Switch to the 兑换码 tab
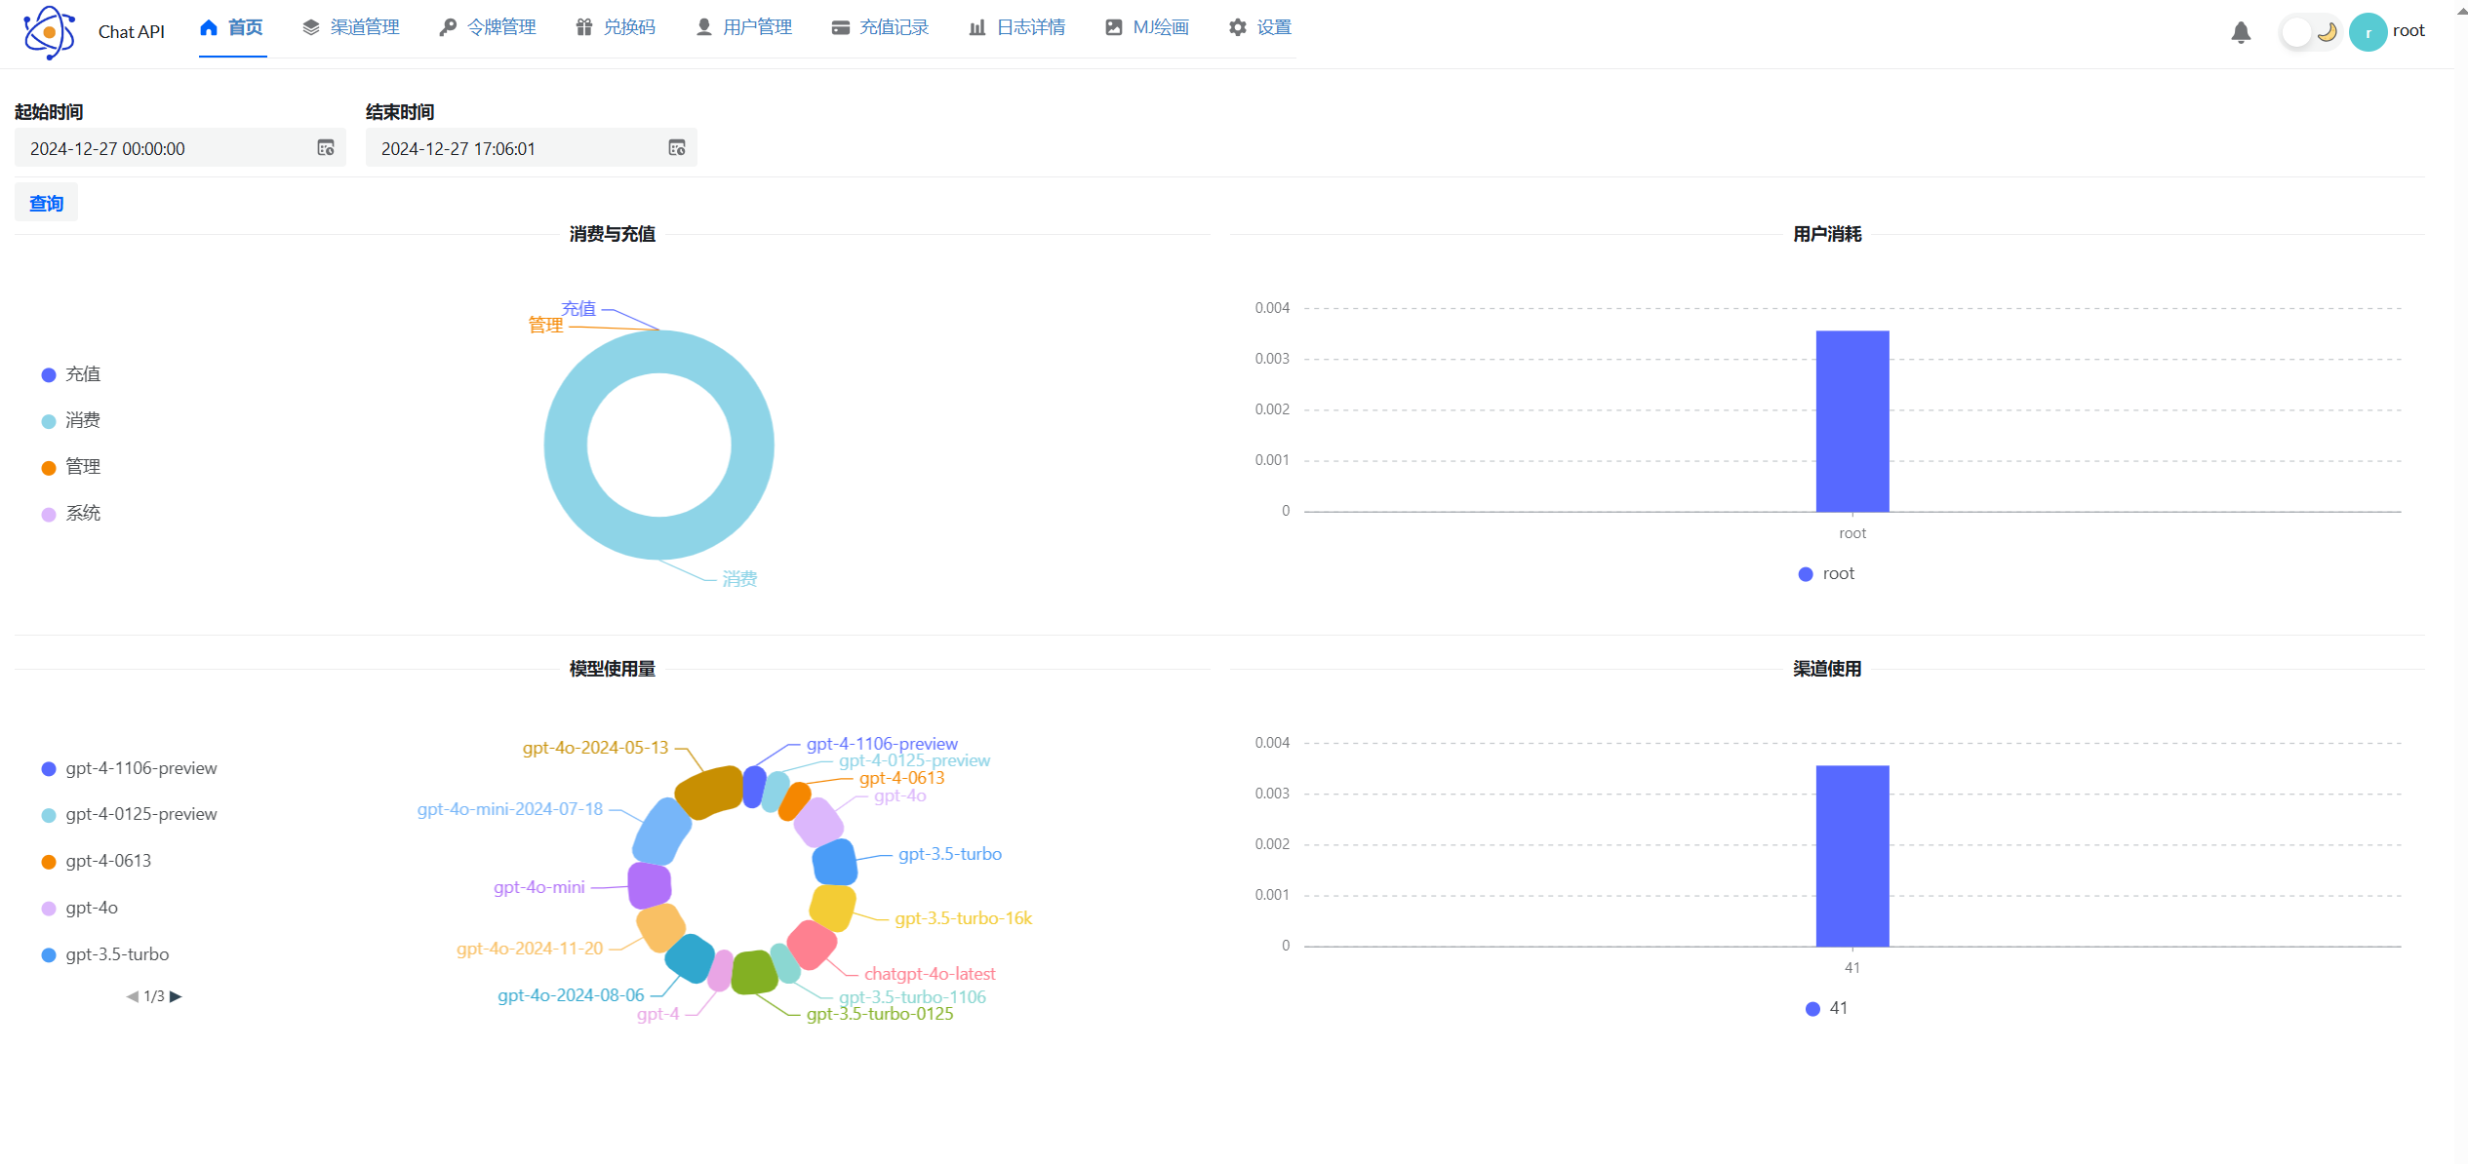 pos(616,27)
